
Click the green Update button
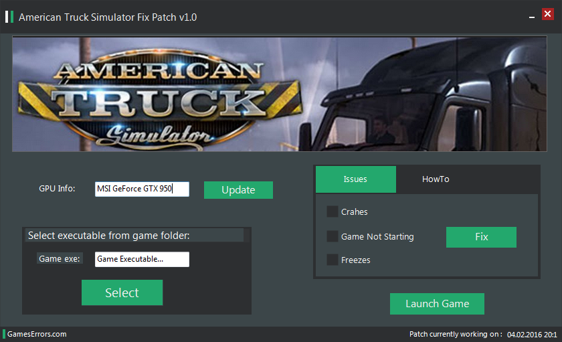coord(238,189)
